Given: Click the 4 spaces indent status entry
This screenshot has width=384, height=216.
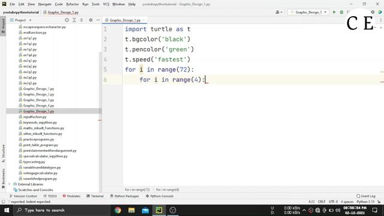Looking at the screenshot, I should (x=347, y=202).
